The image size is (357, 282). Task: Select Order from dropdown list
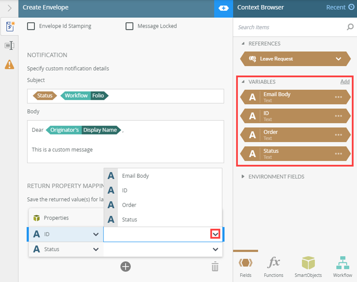(x=163, y=205)
